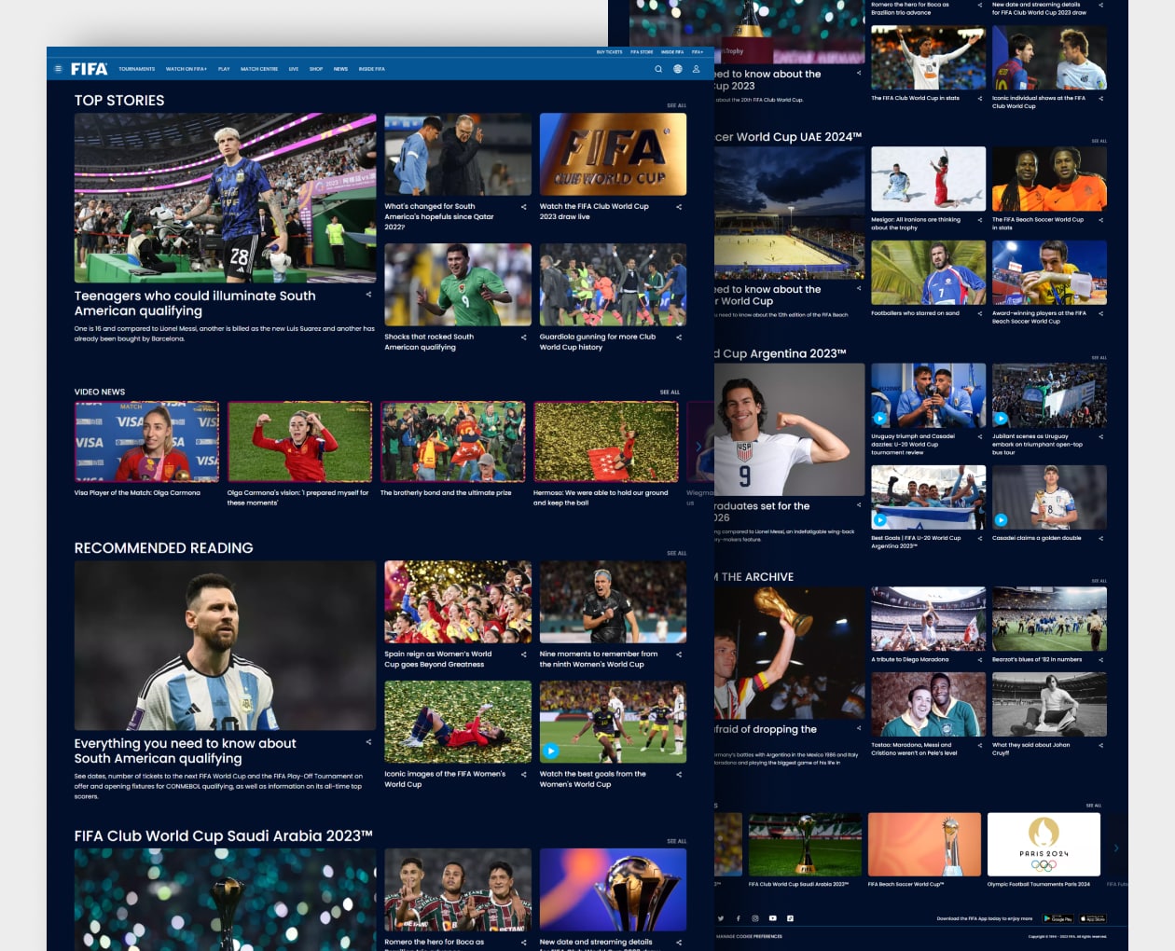Screen dimensions: 1175x951
Task: Open the Play nav item
Action: point(224,69)
